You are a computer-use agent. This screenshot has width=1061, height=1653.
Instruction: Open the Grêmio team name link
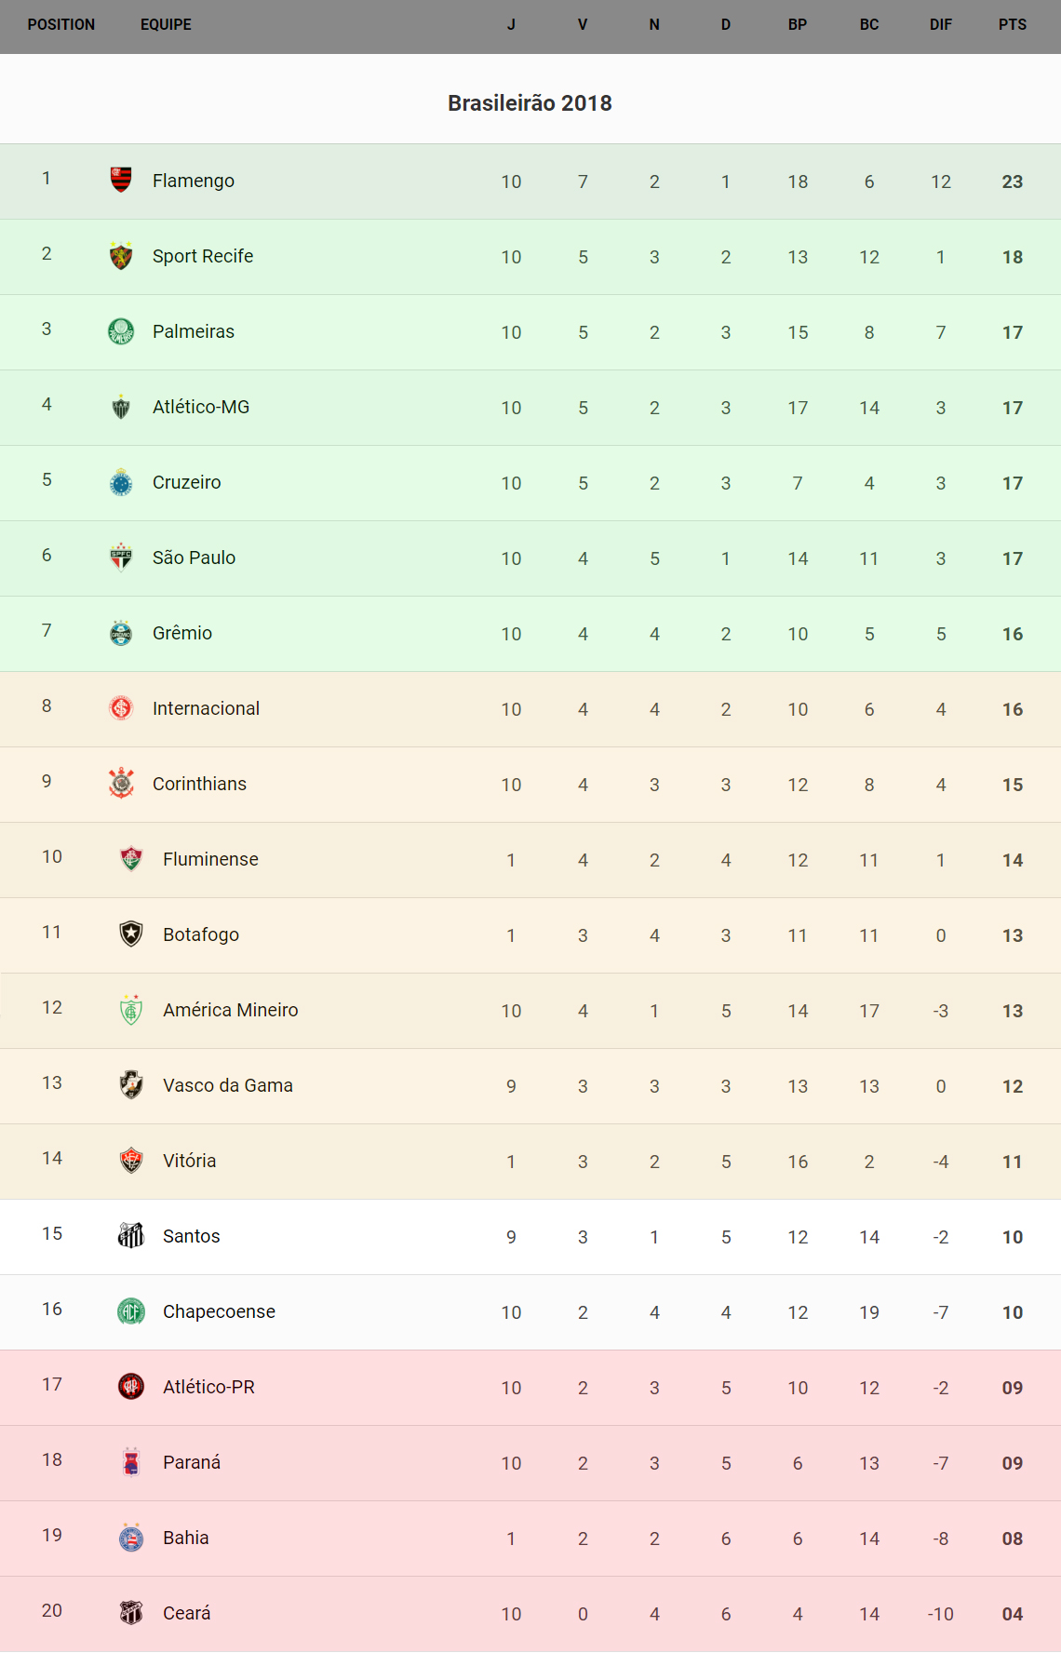coord(182,633)
